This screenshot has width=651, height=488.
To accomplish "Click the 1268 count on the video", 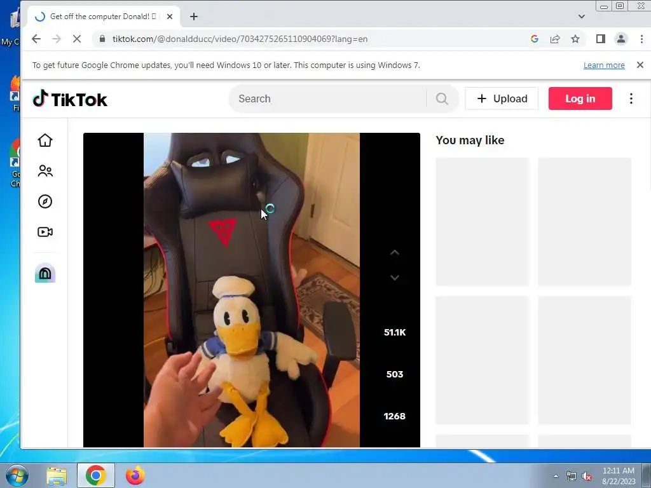I will click(x=394, y=416).
